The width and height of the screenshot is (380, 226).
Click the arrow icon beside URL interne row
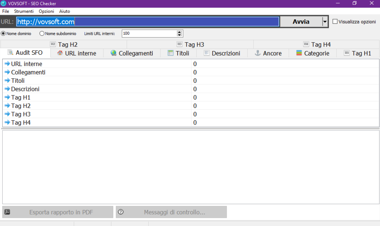pos(7,64)
